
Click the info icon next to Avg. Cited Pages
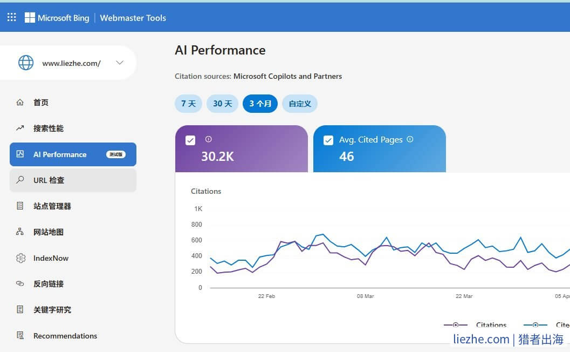[410, 139]
